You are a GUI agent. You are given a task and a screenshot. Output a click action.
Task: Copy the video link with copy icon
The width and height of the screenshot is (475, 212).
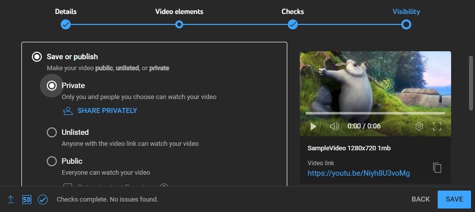[437, 168]
